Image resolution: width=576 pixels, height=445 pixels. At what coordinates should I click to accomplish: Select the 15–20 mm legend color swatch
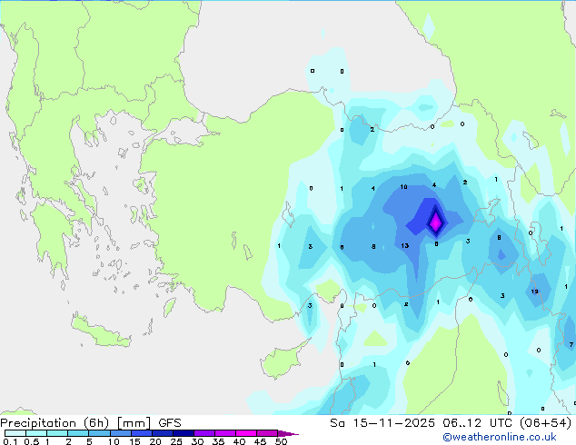click(x=142, y=433)
